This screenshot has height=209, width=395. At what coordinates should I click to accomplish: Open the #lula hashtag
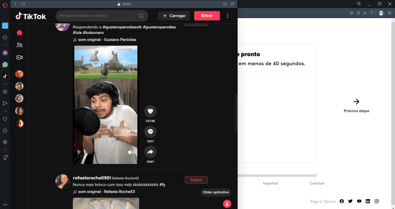(x=77, y=33)
